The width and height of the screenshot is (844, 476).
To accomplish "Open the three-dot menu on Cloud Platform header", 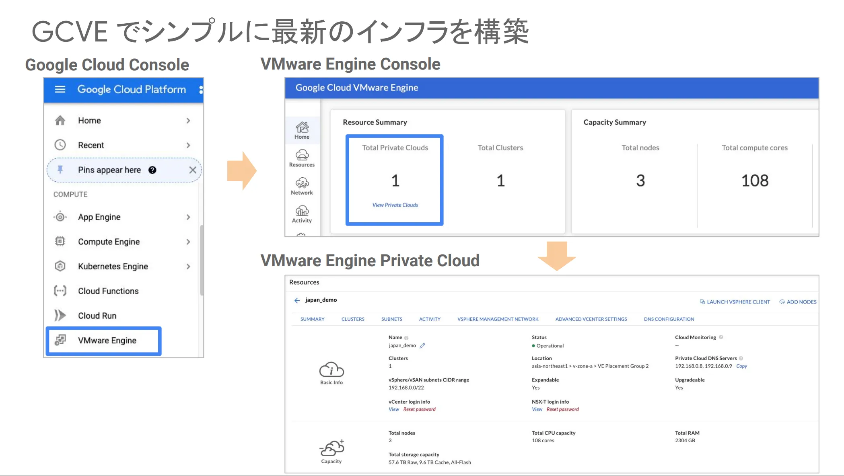I will (201, 89).
